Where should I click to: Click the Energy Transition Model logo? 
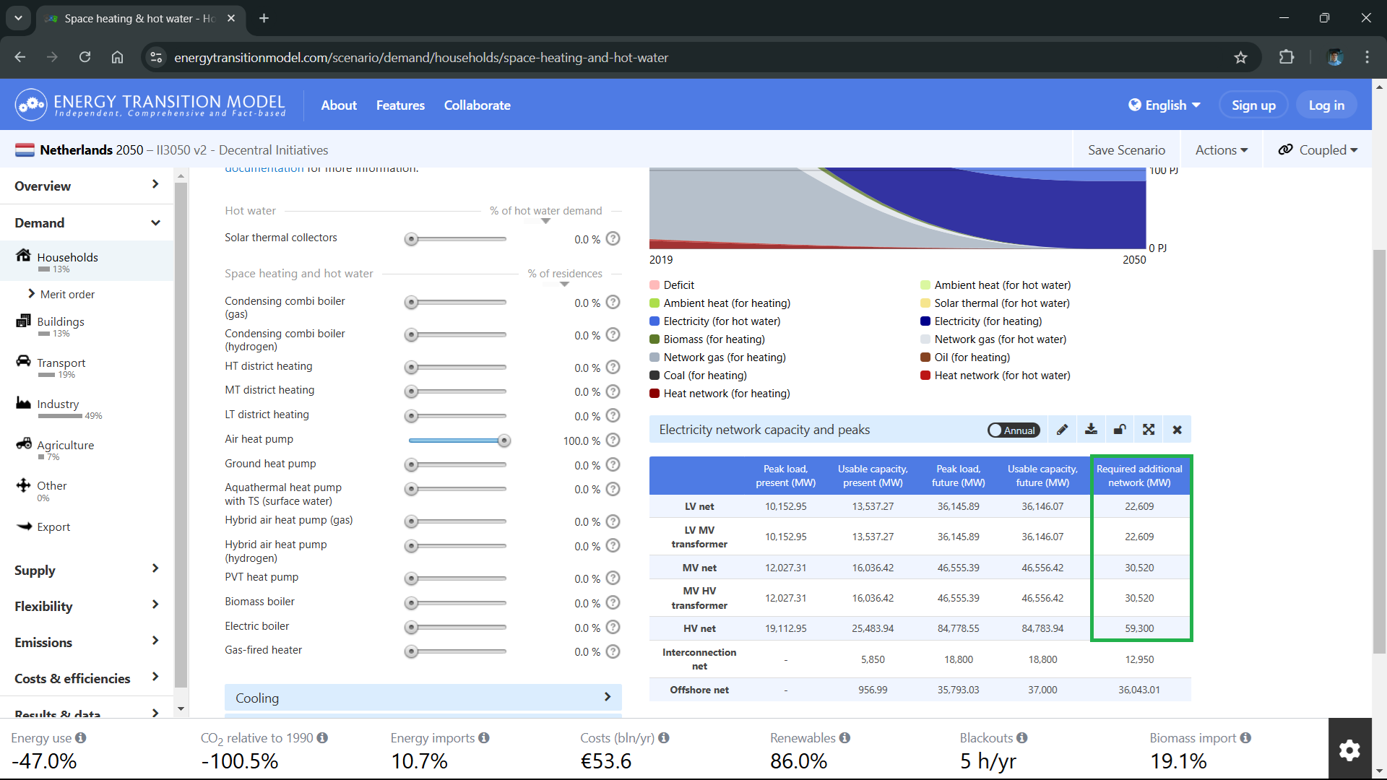point(150,105)
